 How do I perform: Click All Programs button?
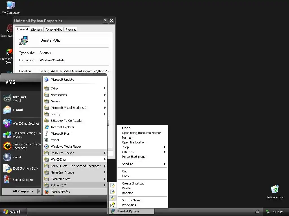[21, 191]
